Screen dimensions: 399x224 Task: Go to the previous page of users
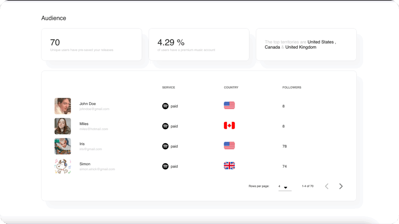pyautogui.click(x=327, y=186)
